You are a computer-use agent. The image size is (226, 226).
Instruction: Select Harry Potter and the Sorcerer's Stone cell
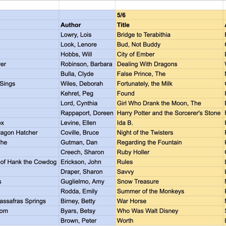pyautogui.click(x=169, y=113)
